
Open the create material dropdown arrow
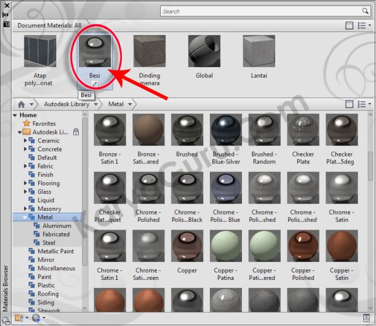click(x=44, y=318)
